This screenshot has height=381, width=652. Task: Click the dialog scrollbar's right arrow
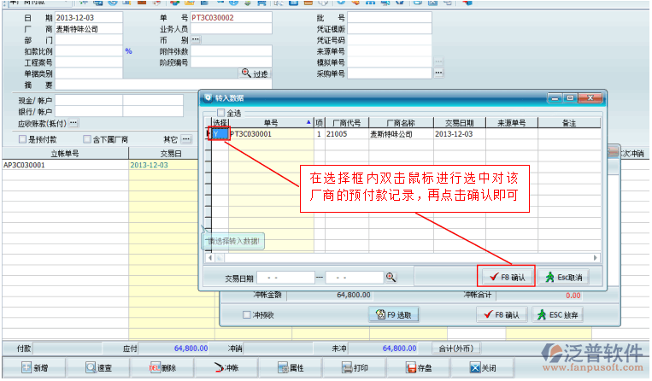tap(596, 258)
